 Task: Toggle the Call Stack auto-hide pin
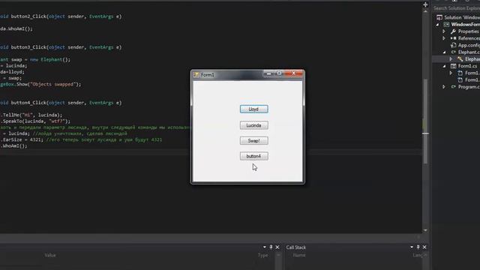(418, 247)
